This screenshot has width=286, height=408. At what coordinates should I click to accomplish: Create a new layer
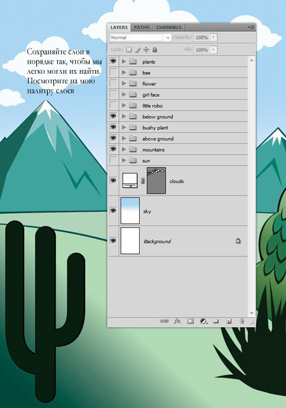229,321
